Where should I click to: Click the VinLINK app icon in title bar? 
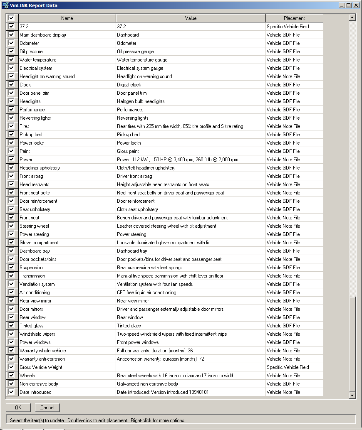5,5
